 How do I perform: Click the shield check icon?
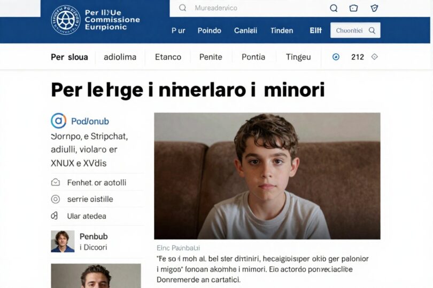tap(374, 8)
